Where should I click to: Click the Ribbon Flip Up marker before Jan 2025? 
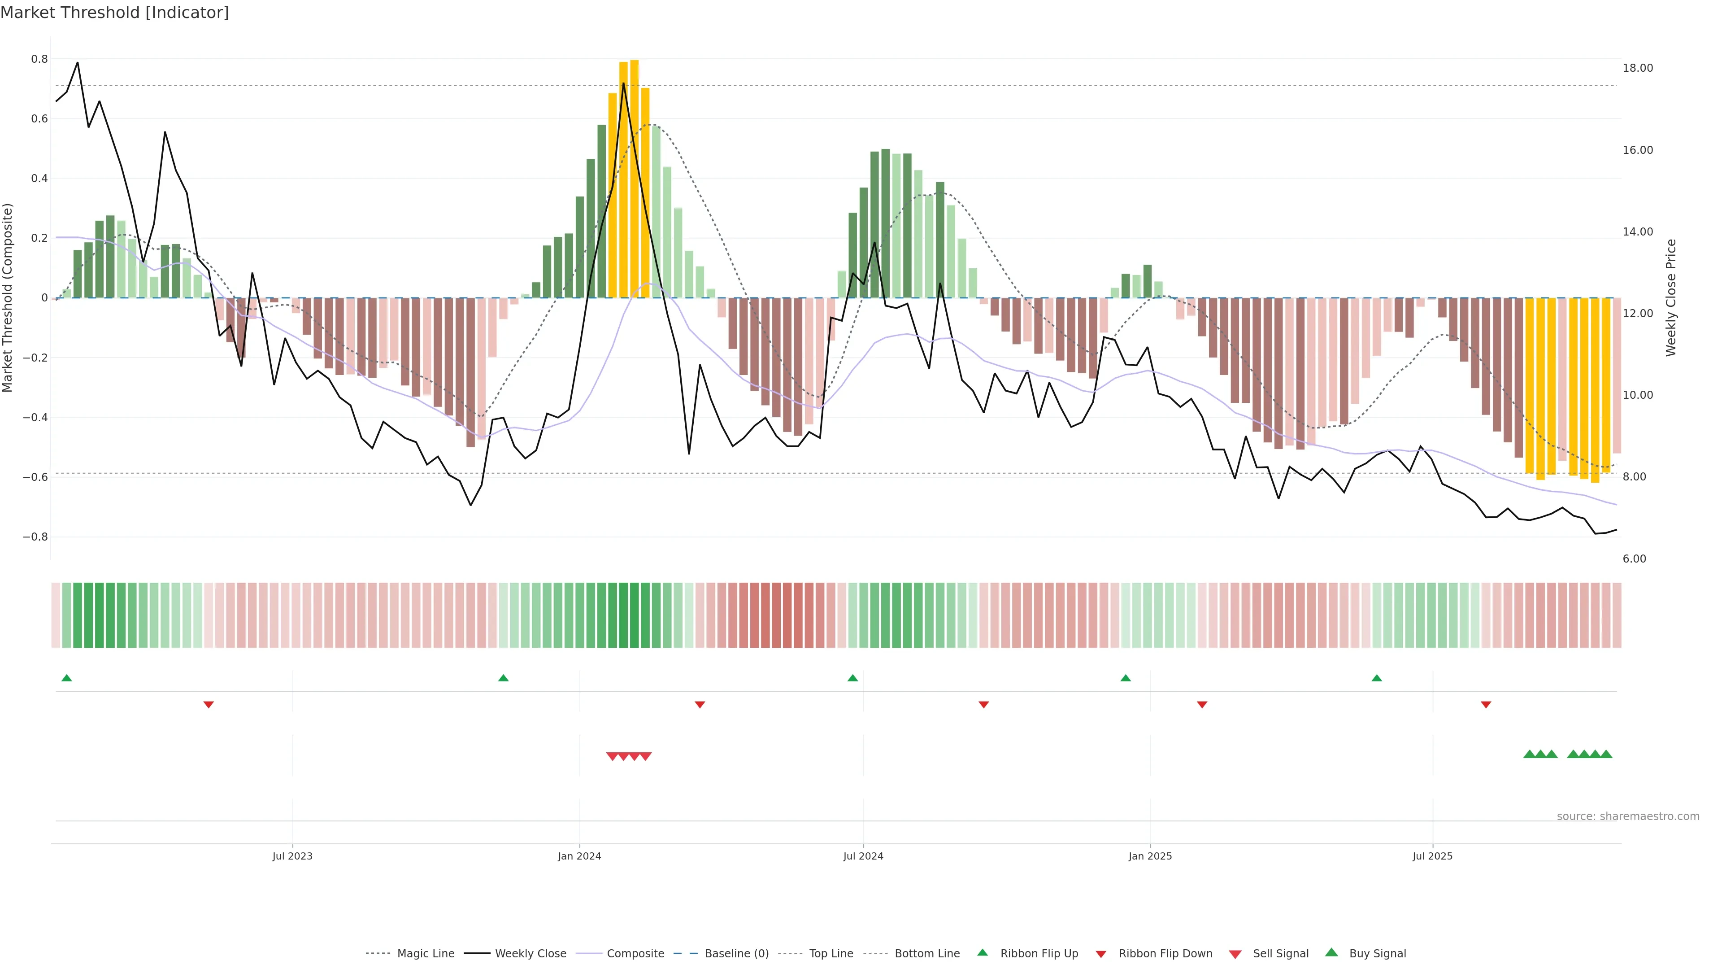[x=1126, y=678]
